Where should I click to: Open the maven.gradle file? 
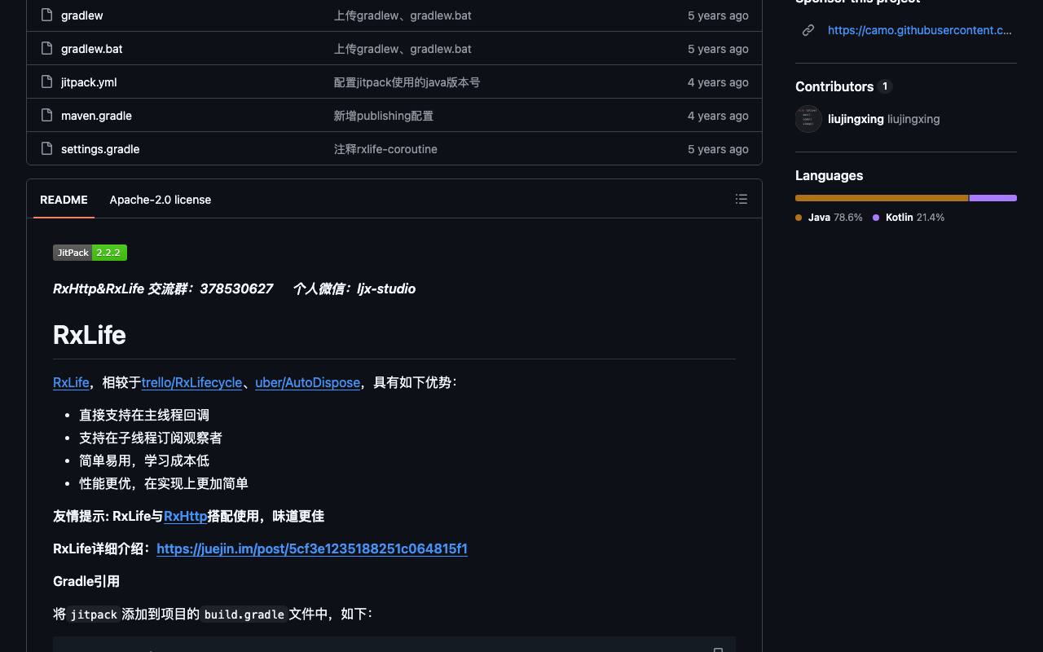96,116
